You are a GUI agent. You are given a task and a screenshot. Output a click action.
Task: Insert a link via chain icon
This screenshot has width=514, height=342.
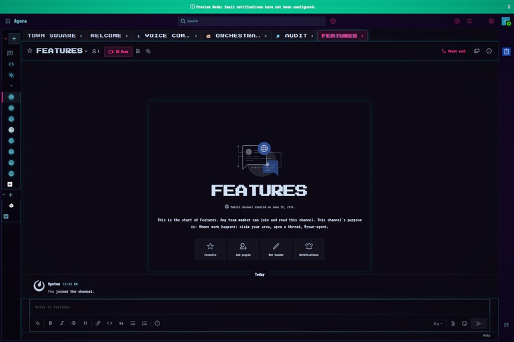pos(98,323)
